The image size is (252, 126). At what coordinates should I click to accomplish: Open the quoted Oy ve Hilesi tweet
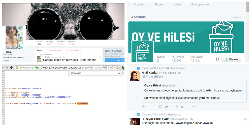pyautogui.click(x=194, y=92)
